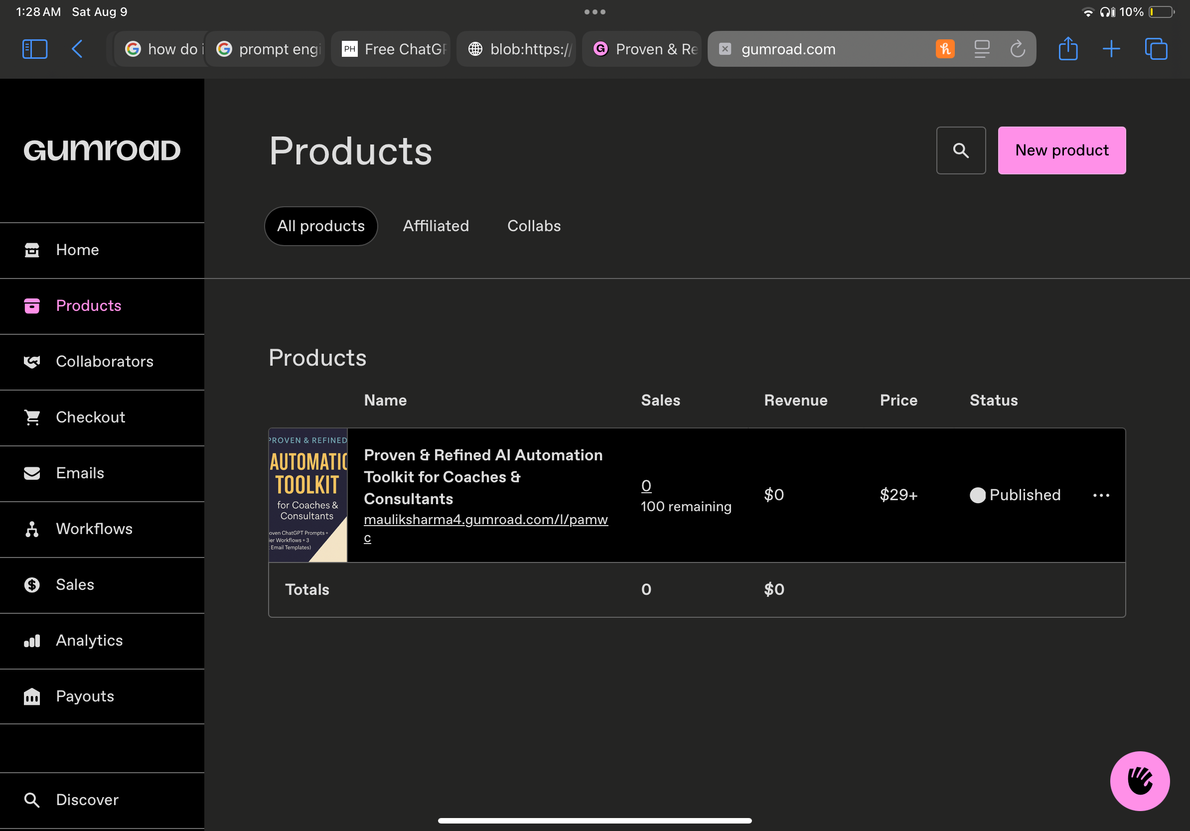Switch to the Affiliated tab
This screenshot has width=1190, height=831.
[x=436, y=226]
